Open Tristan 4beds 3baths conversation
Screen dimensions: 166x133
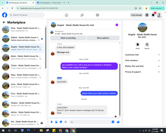pos(23,67)
